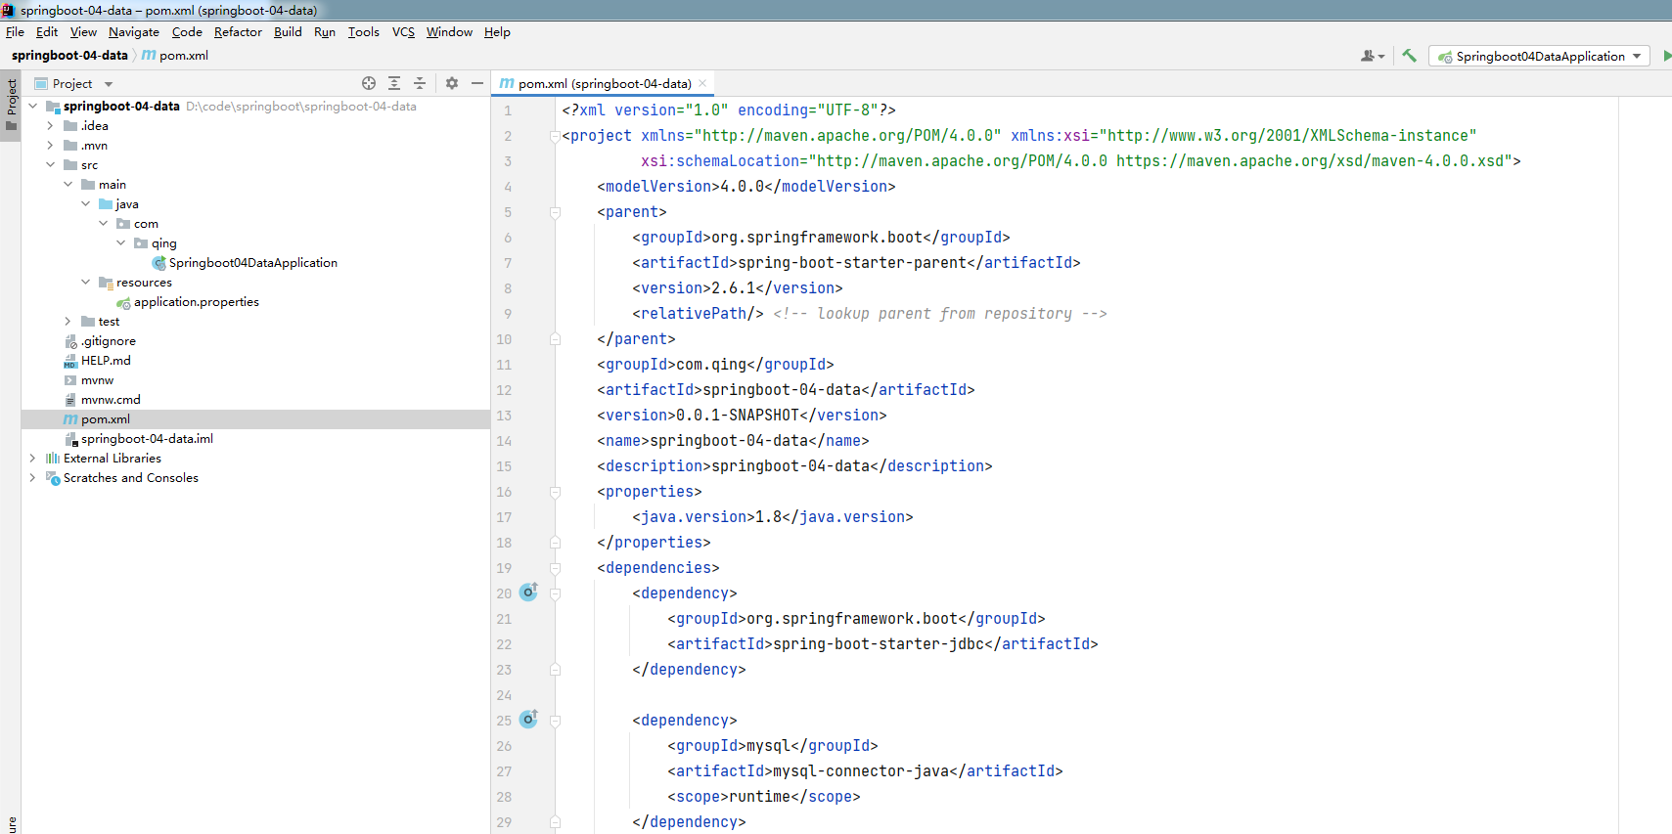Viewport: 1672px width, 834px height.
Task: Fold the properties block at line 16
Action: point(555,492)
